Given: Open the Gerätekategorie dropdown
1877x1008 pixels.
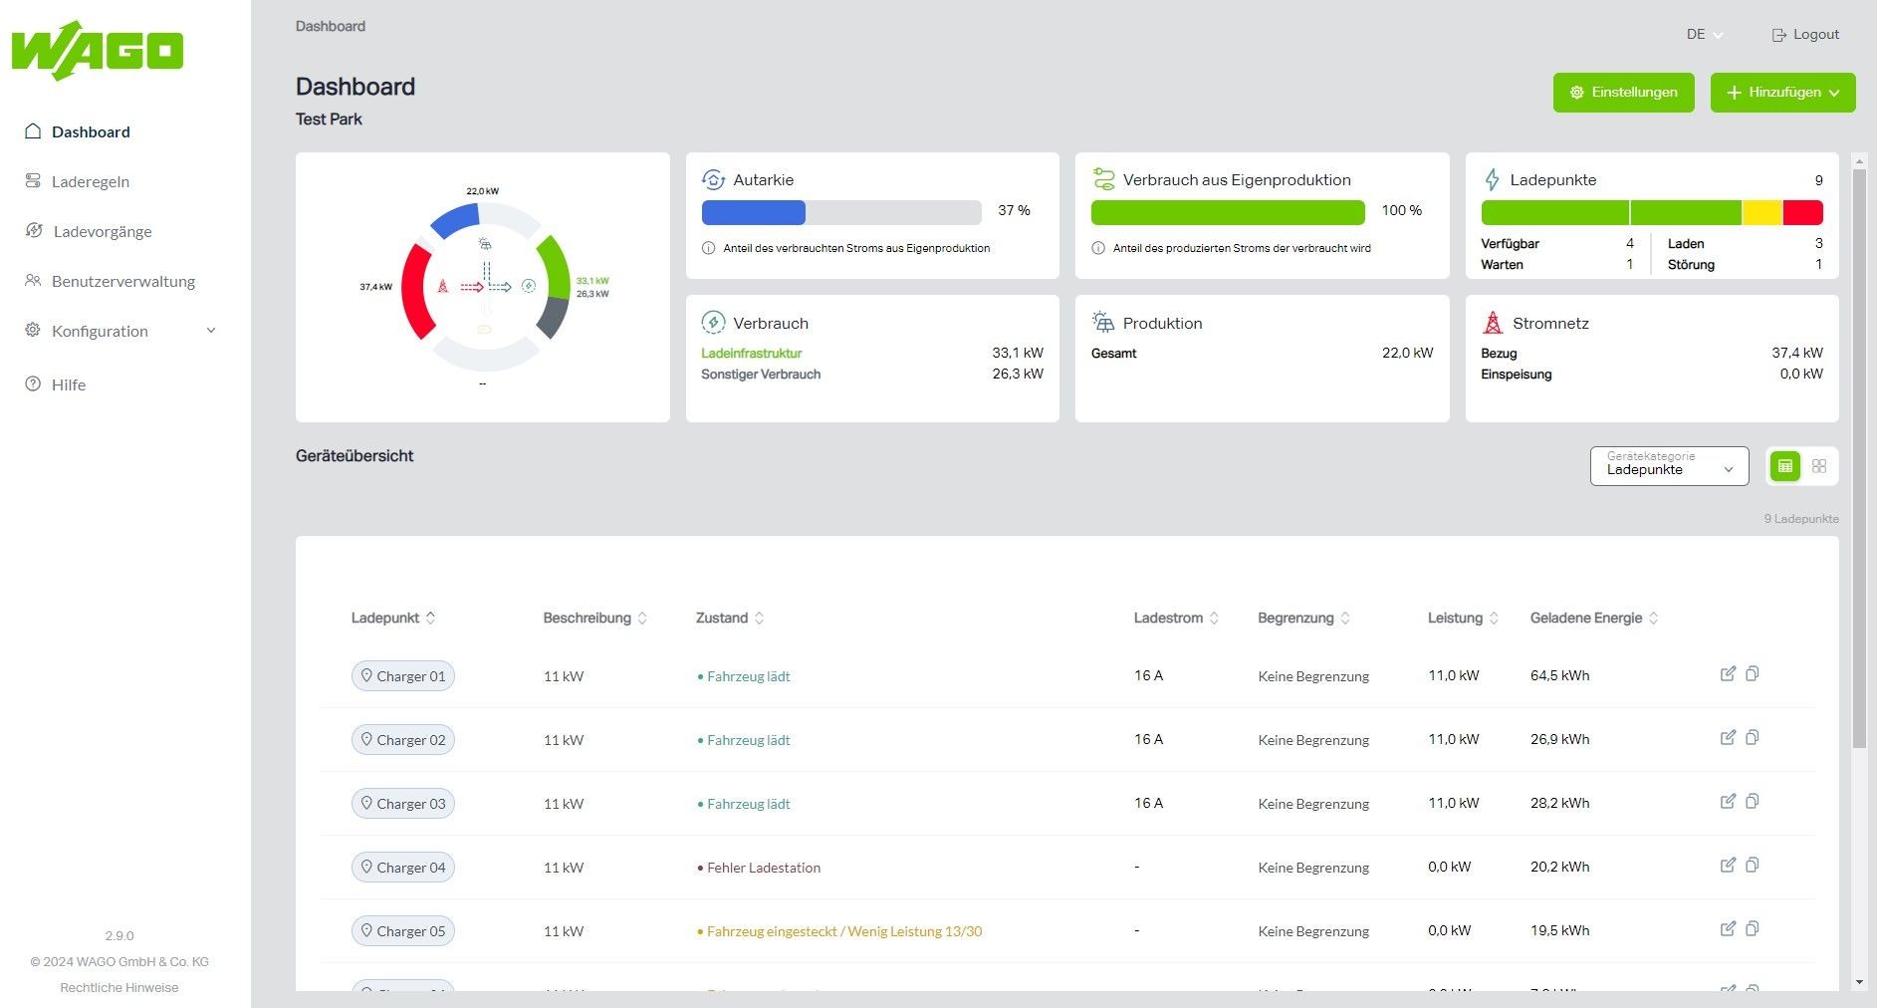Looking at the screenshot, I should tap(1669, 466).
